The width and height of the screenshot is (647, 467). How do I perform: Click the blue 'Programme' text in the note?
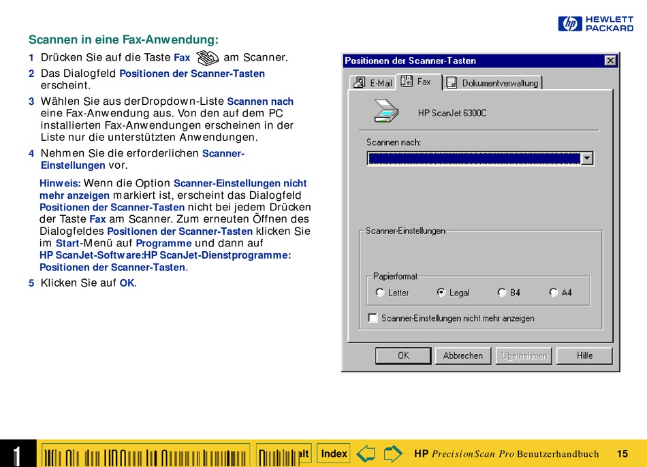(x=164, y=244)
